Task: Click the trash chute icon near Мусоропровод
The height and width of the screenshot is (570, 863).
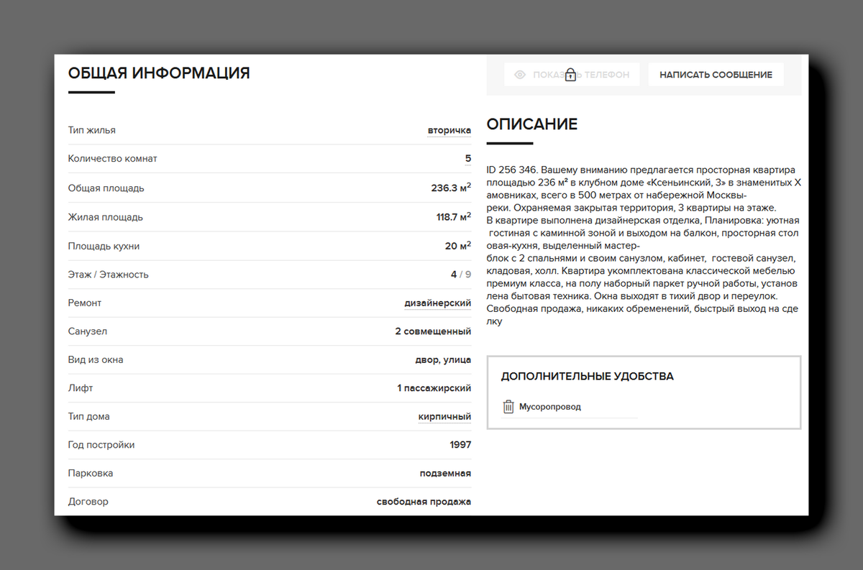Action: coord(508,407)
